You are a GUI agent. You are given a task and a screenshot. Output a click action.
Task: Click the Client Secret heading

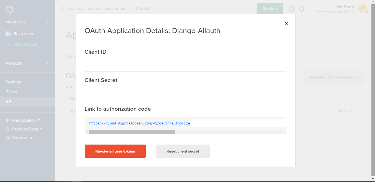pyautogui.click(x=101, y=80)
